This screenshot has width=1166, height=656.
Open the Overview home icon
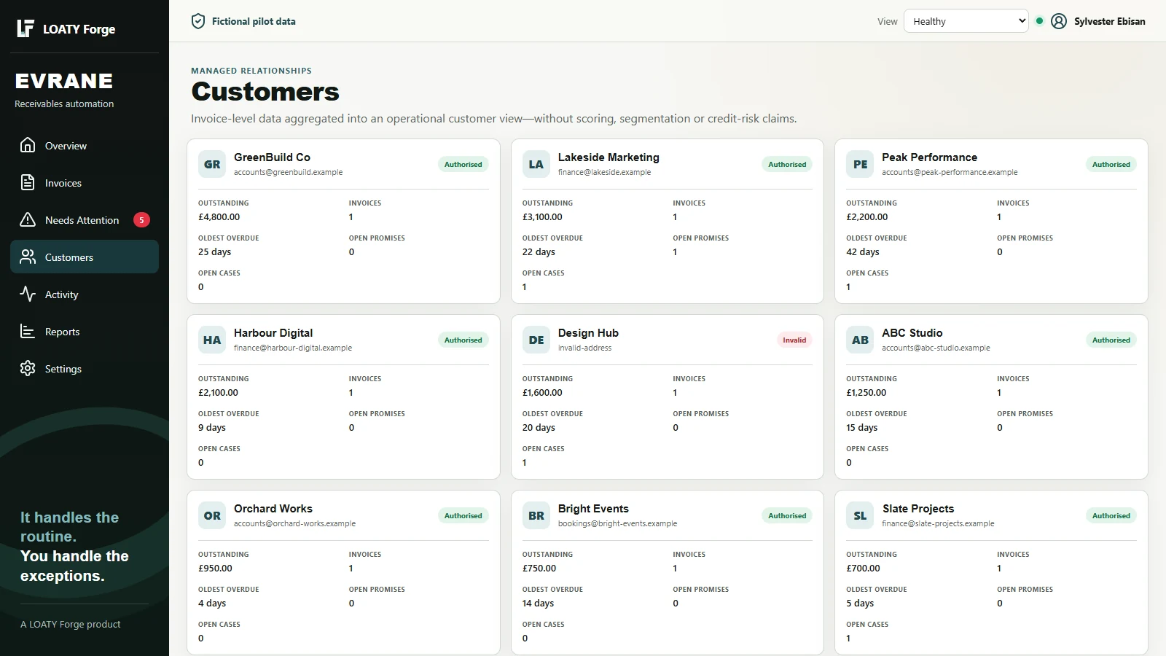coord(28,145)
